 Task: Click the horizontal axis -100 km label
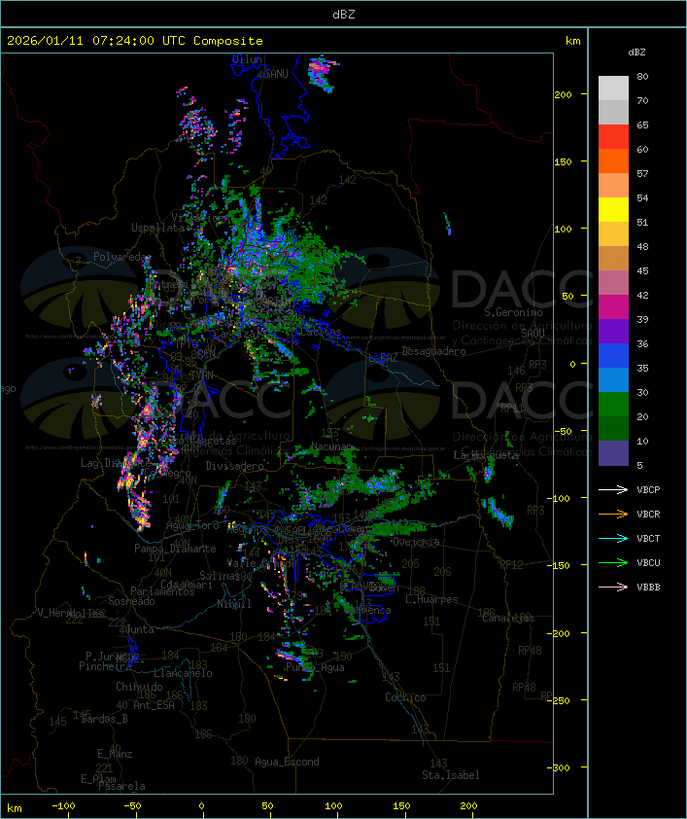(63, 806)
